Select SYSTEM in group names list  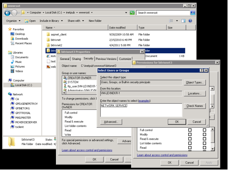tap(73, 82)
